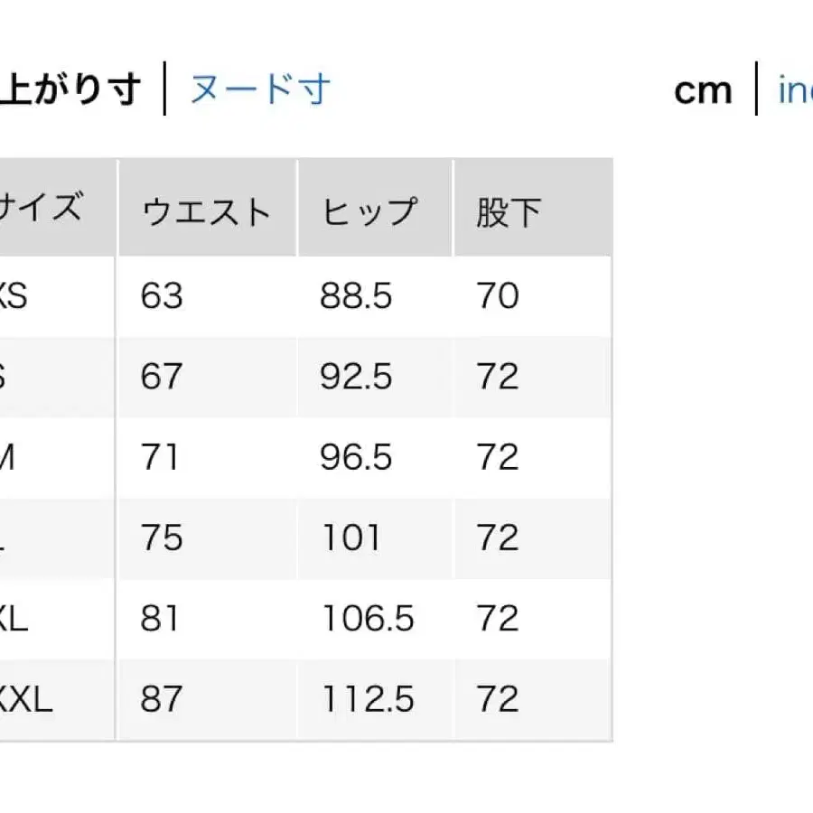Switch measurements to ヌード寸 view
This screenshot has width=813, height=813.
(259, 89)
